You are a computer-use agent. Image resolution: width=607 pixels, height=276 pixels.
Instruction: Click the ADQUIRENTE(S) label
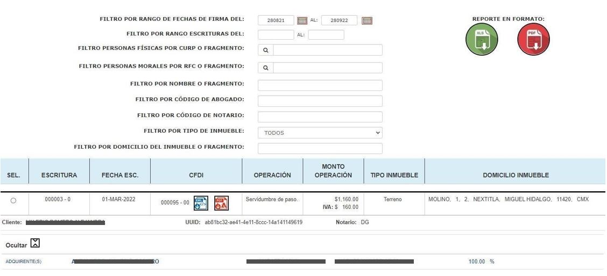click(x=24, y=262)
